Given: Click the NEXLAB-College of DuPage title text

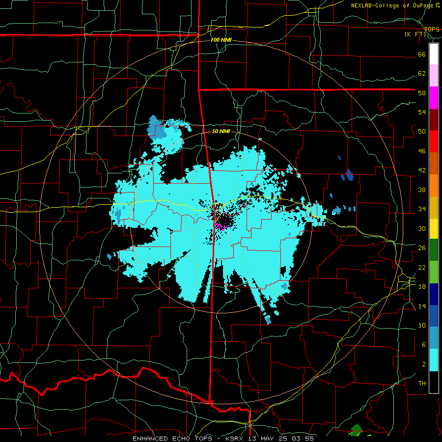Looking at the screenshot, I should 393,5.
